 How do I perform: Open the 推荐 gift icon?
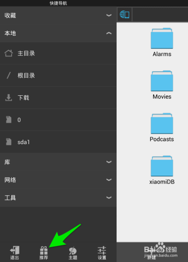tap(44, 250)
